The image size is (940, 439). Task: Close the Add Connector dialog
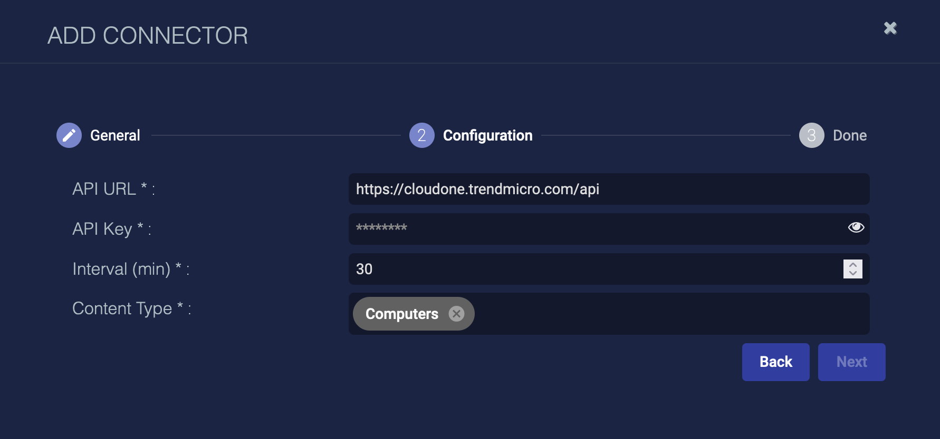tap(890, 28)
